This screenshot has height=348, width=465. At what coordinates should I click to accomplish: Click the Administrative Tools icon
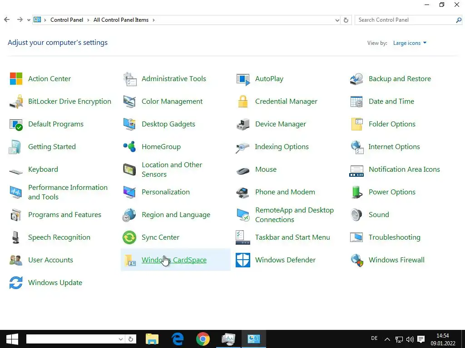(129, 79)
